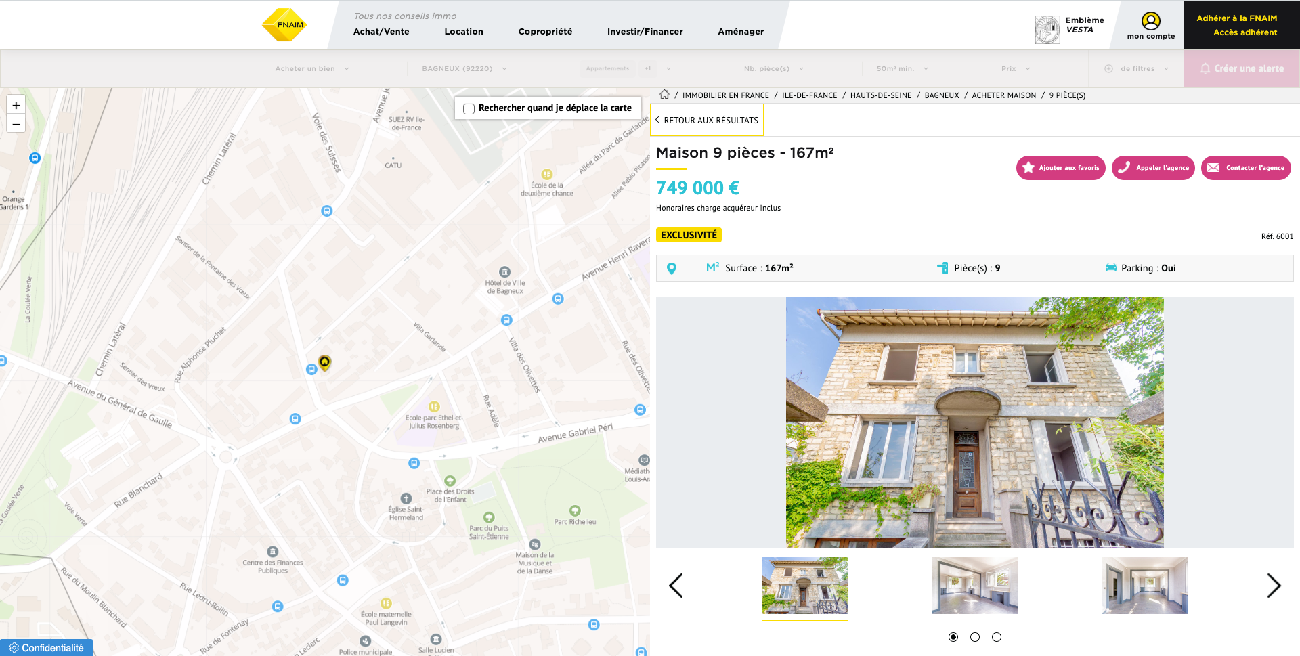Open the Location menu
Screen dimensions: 1300x656
(x=464, y=31)
